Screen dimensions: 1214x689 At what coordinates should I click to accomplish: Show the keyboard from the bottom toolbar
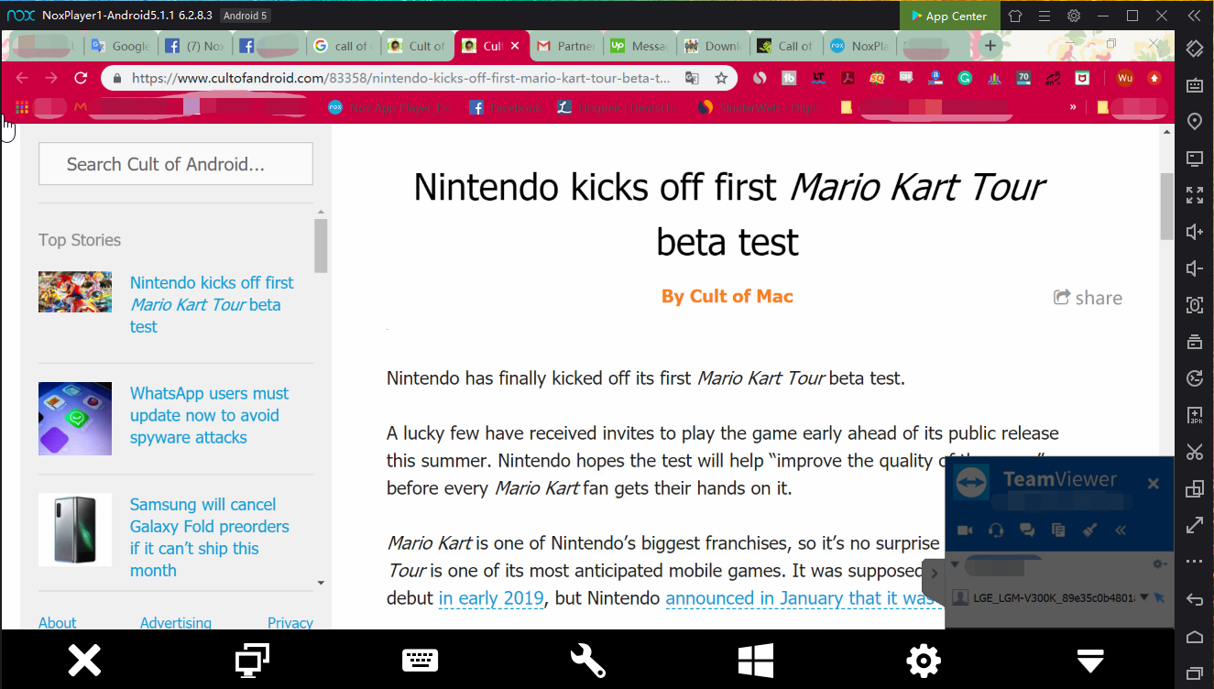point(420,660)
